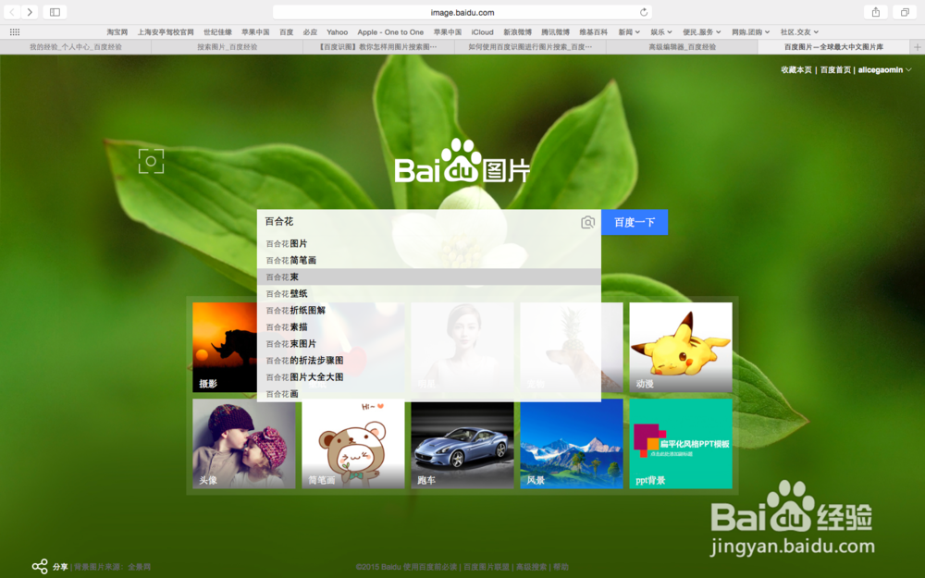The width and height of the screenshot is (925, 578).
Task: Select suggestion 百合花素描
Action: click(x=429, y=326)
